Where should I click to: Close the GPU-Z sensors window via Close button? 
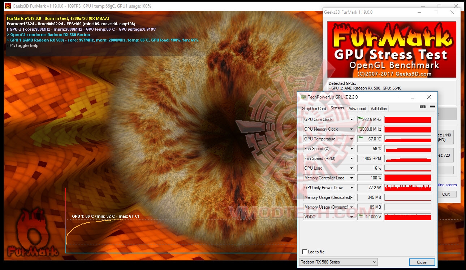(x=422, y=262)
